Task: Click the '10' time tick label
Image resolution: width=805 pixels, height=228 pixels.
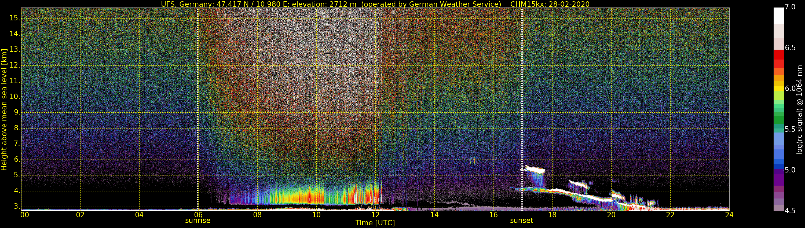Action: (316, 215)
